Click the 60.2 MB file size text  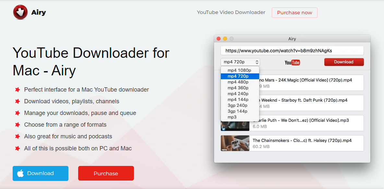(261, 146)
